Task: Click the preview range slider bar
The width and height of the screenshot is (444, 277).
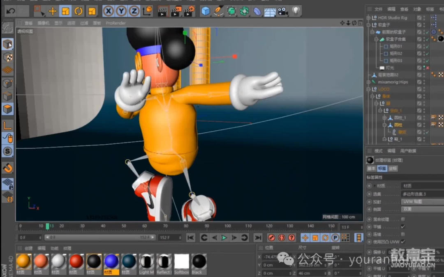Action: pyautogui.click(x=100, y=238)
